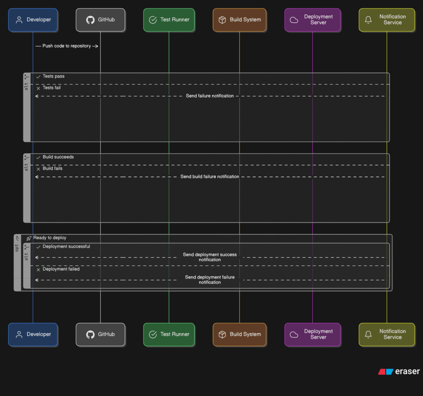Click the Build System label in the bottom actor box
The height and width of the screenshot is (396, 423).
[x=245, y=334]
